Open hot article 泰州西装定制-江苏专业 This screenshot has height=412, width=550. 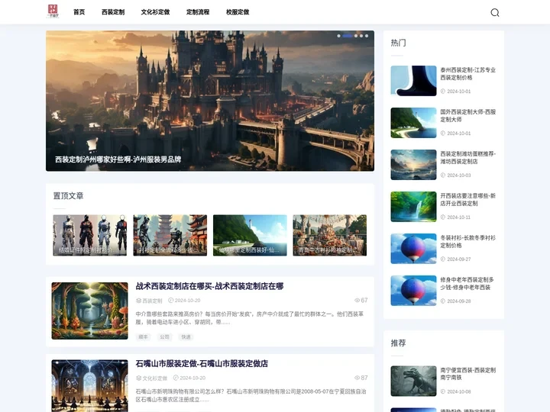pos(468,73)
